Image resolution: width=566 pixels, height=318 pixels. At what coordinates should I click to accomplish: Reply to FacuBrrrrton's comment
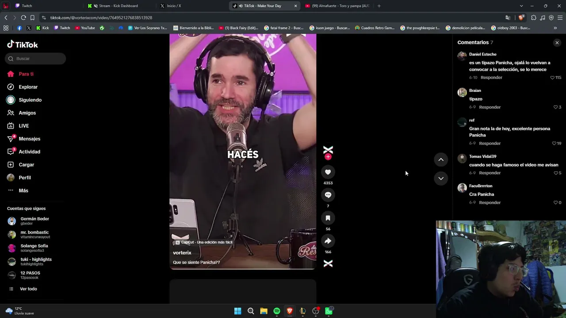490,202
